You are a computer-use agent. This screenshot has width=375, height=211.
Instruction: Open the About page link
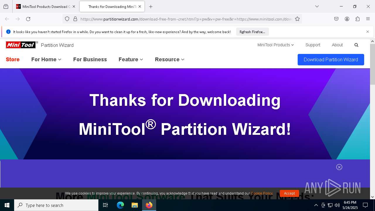click(x=337, y=45)
